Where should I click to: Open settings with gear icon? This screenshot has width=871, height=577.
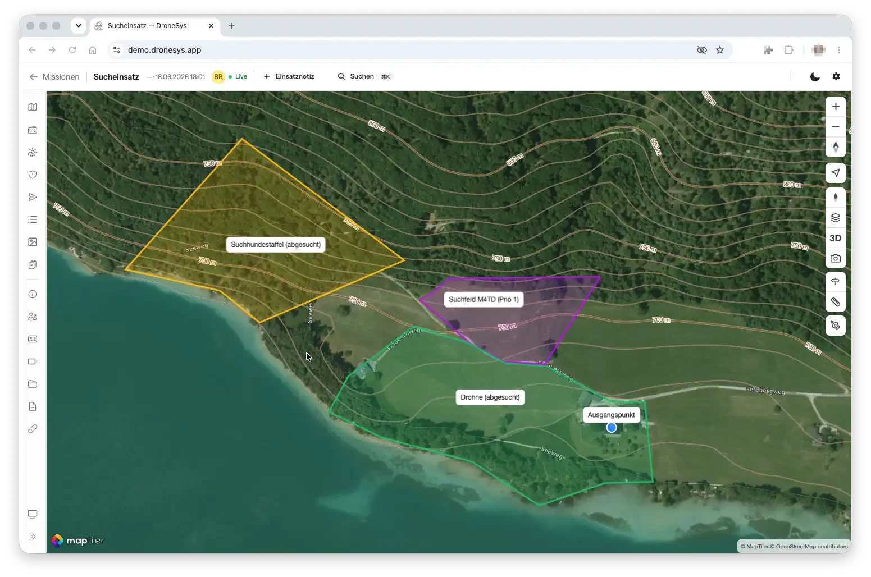pyautogui.click(x=836, y=77)
